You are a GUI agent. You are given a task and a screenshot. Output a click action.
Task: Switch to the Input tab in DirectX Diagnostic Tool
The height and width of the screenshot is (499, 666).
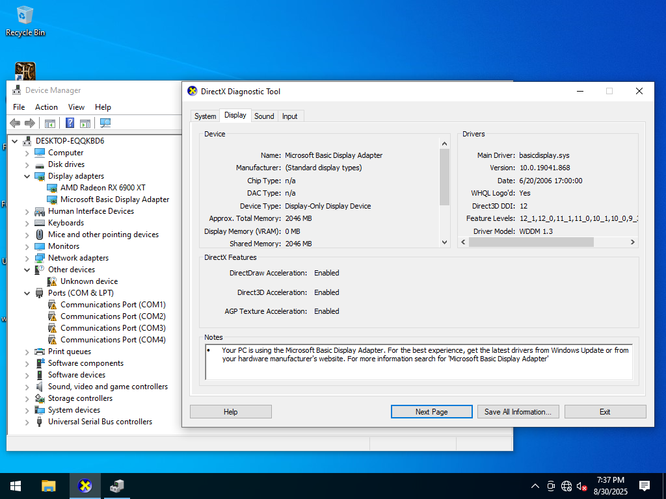pos(289,116)
